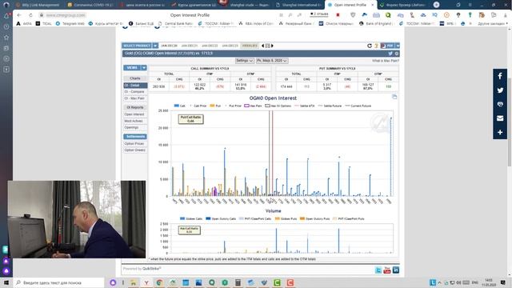Open the Telegram Web bookmark
Image resolution: width=512 pixels, height=288 pixels.
(70, 23)
